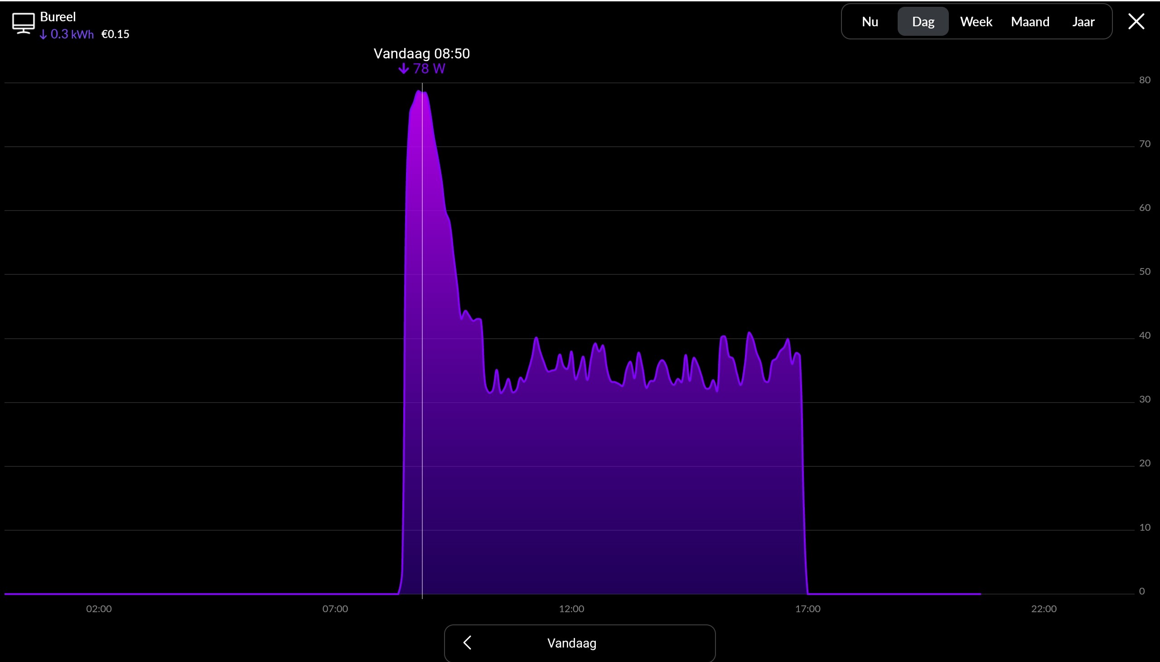This screenshot has height=662, width=1160.
Task: Click the 07:00 axis label
Action: (335, 609)
